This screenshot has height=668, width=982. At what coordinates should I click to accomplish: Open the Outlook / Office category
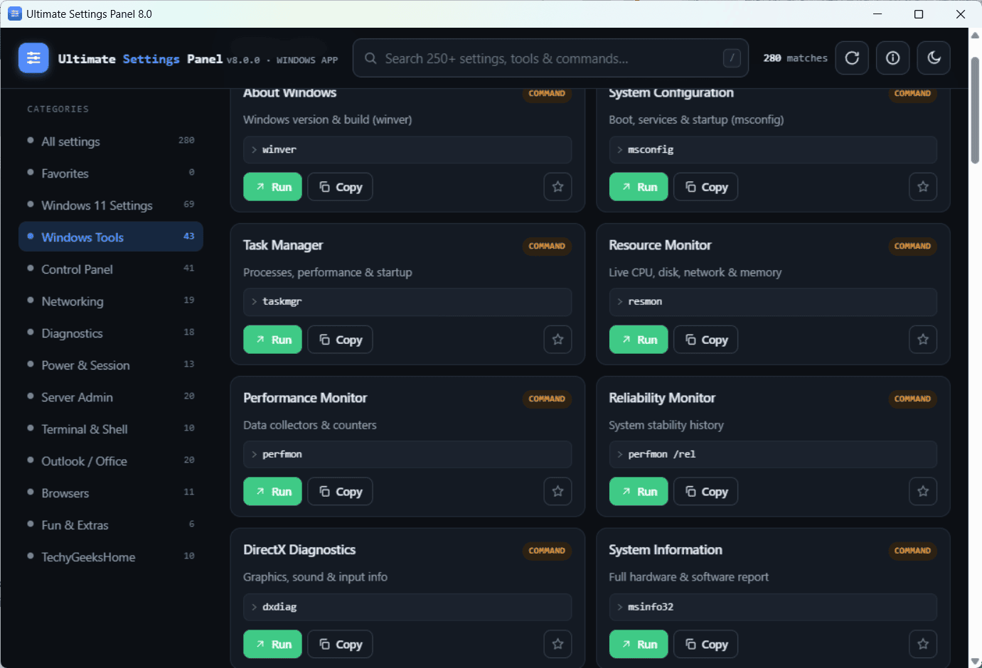point(111,461)
